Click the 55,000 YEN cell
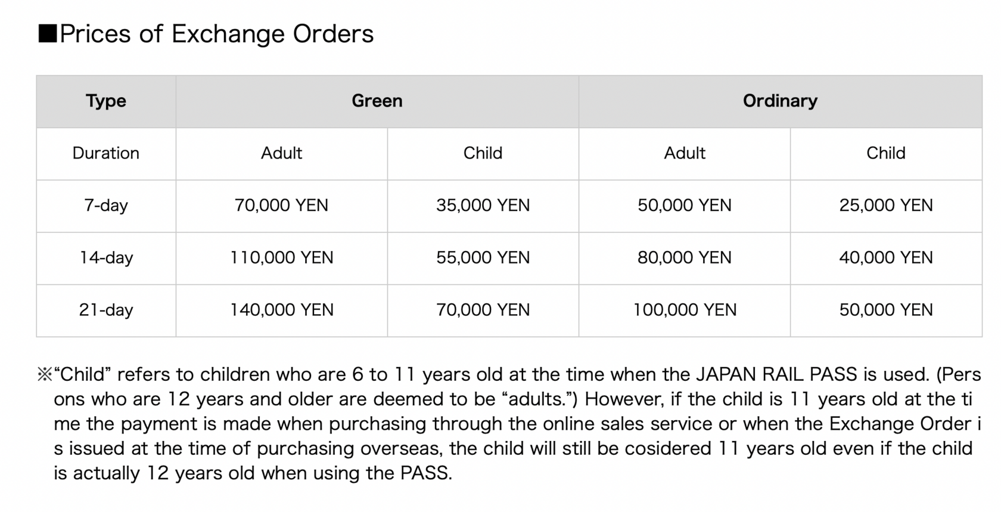Screen dimensions: 1001x512 (x=483, y=258)
